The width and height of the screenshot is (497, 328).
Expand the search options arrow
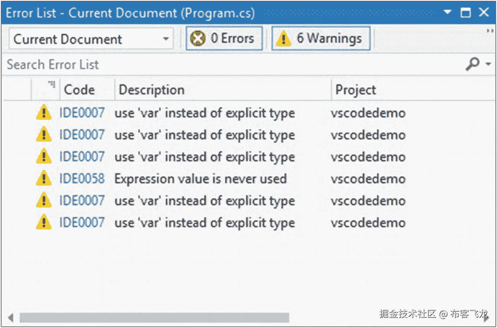489,64
